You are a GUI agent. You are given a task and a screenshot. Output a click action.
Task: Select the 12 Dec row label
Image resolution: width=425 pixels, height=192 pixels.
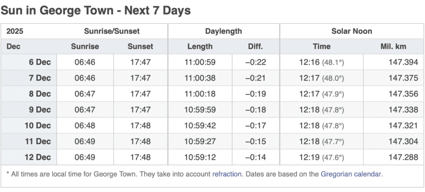(x=38, y=158)
